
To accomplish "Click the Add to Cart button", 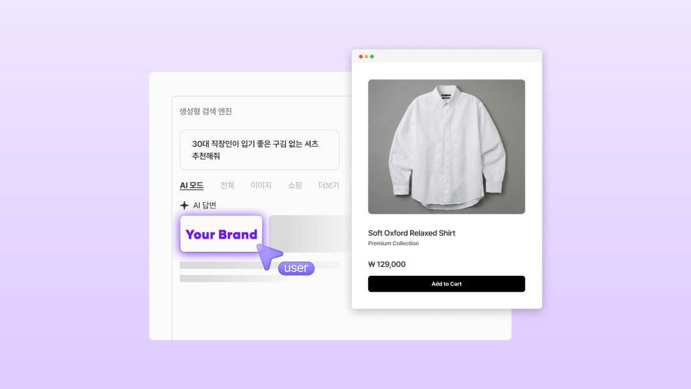I will (x=447, y=283).
